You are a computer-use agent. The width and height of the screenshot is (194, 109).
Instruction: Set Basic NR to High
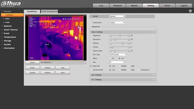point(129,66)
